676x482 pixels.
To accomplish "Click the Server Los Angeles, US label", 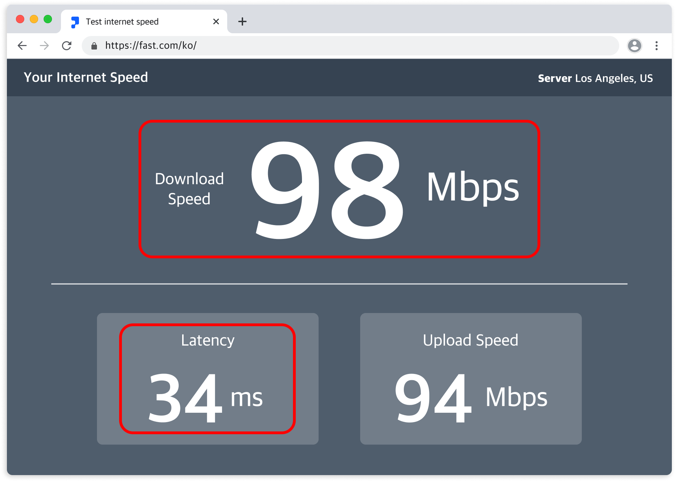I will tap(595, 78).
